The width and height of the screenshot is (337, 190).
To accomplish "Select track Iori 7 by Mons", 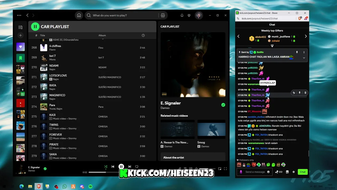I will 92,58.
